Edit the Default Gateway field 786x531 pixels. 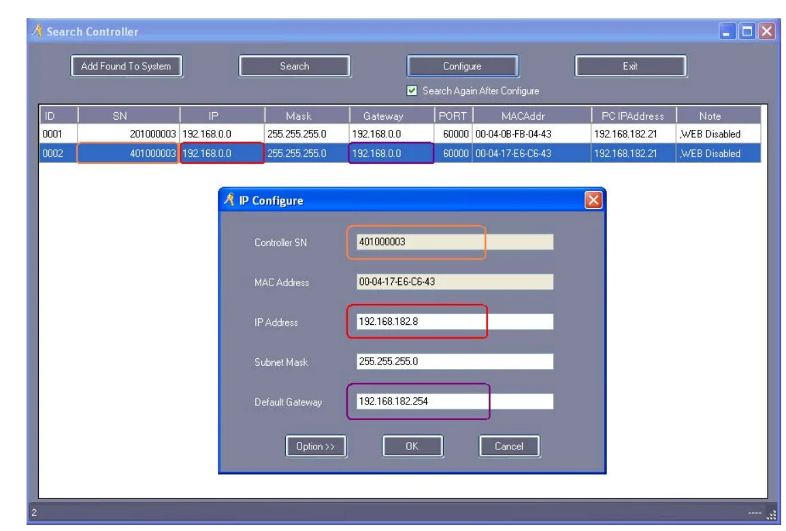455,401
